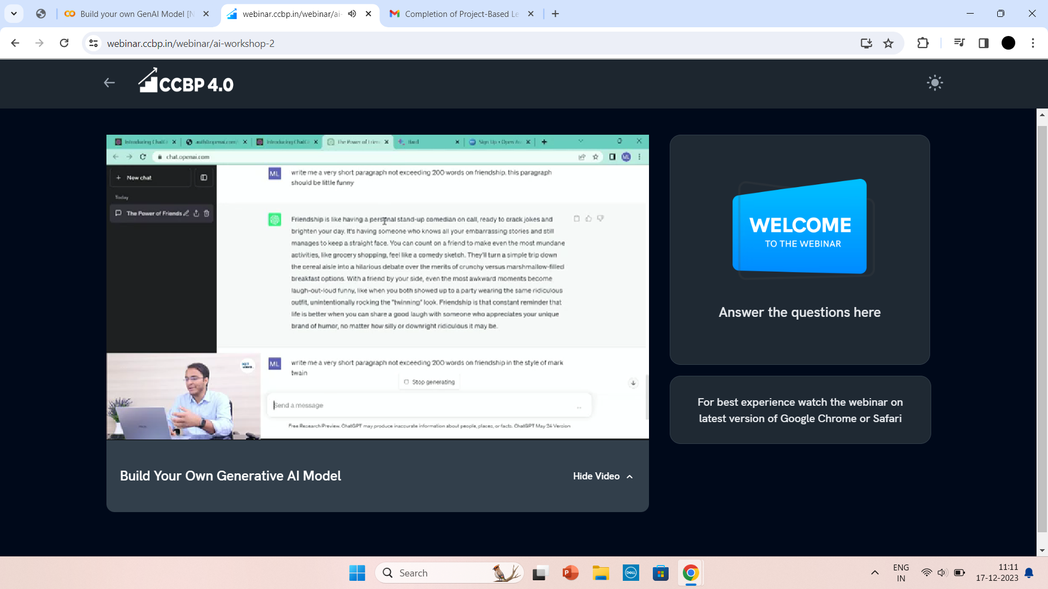The width and height of the screenshot is (1048, 589).
Task: Reload the webinar page
Action: tap(64, 43)
